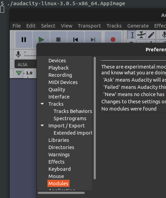
Task: Select Interface preferences category
Action: pos(59,97)
